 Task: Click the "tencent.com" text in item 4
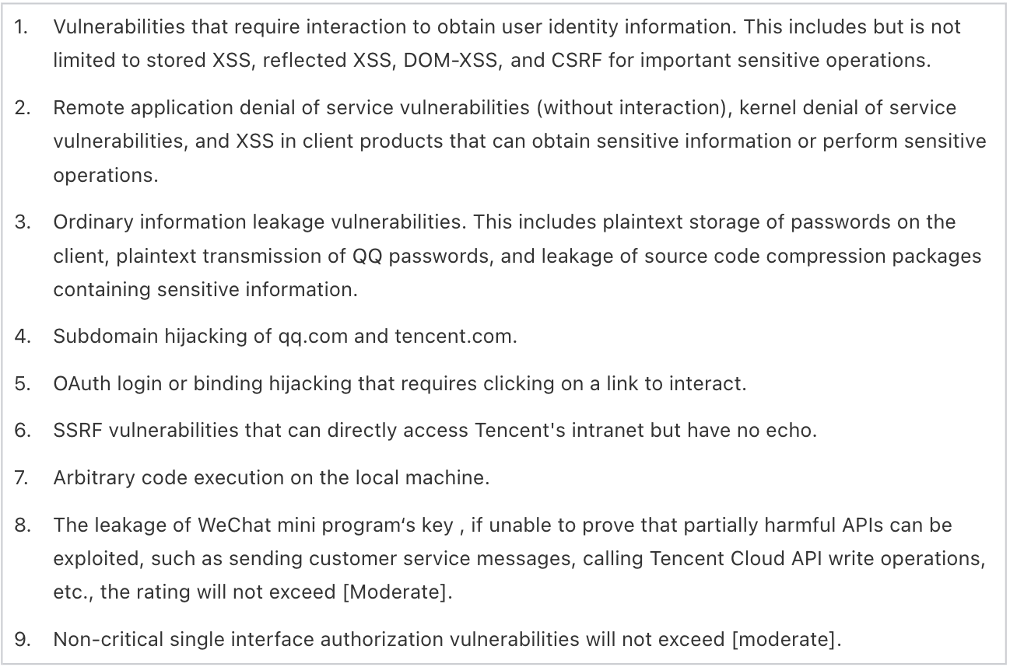click(x=455, y=337)
